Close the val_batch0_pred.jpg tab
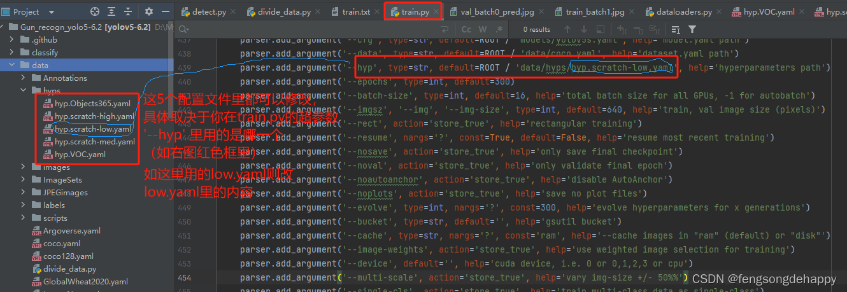This screenshot has height=292, width=847. pos(543,11)
